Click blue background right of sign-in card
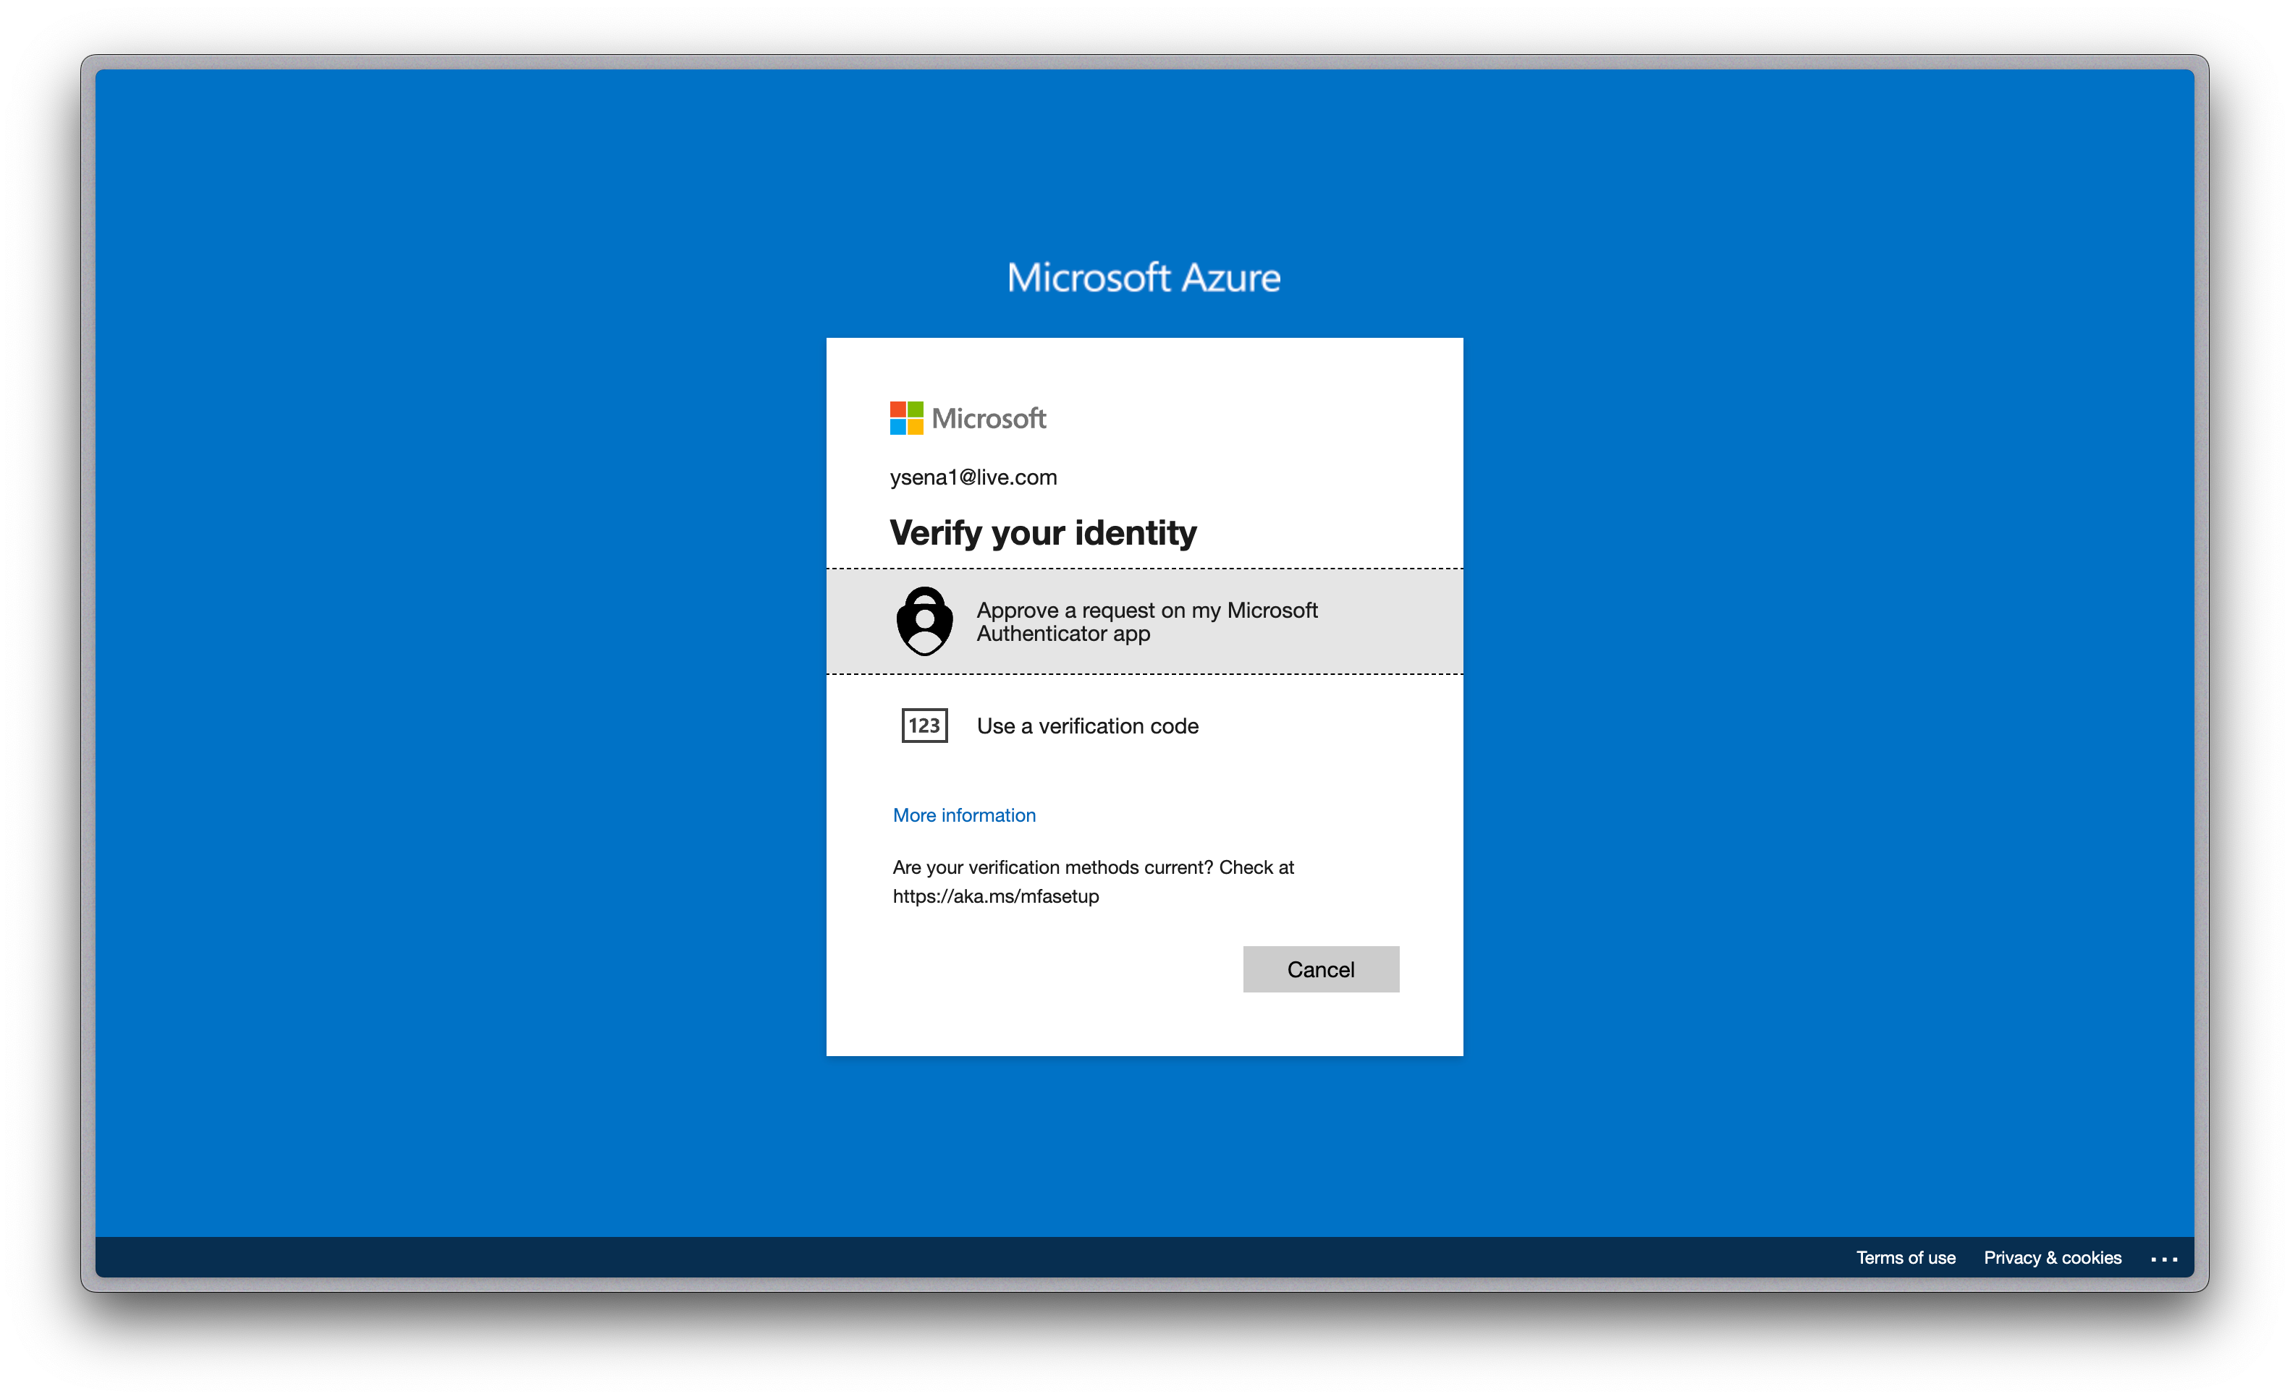 pos(1822,697)
